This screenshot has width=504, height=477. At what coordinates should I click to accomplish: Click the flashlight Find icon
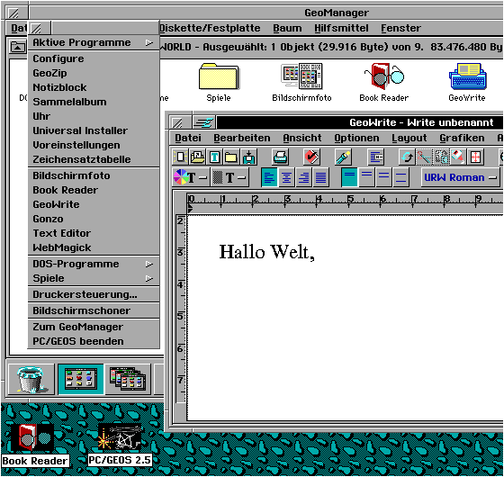click(343, 157)
